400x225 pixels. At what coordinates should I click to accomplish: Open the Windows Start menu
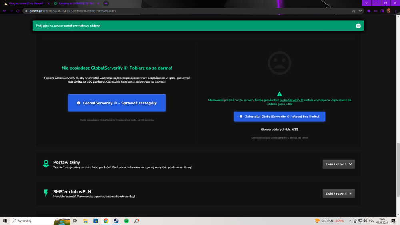(x=5, y=221)
